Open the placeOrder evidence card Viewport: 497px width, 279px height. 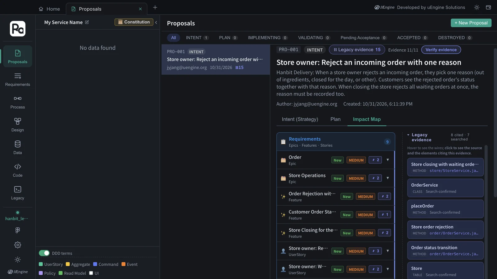click(445, 209)
